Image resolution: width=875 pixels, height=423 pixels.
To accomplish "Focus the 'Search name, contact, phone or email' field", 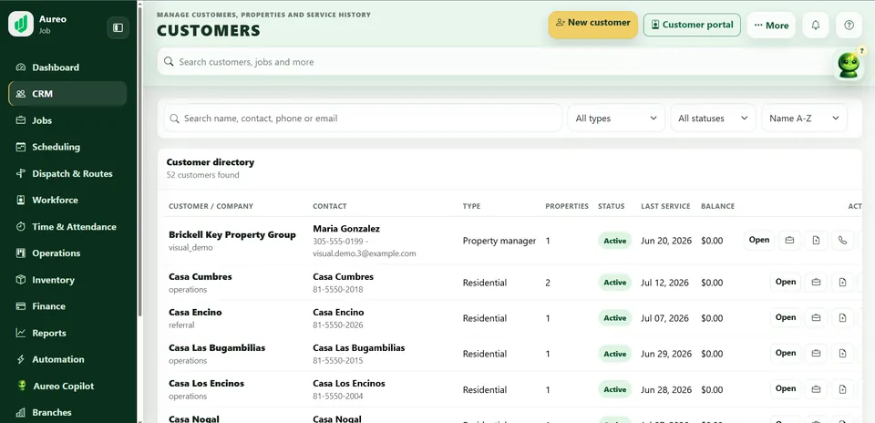I will point(363,119).
